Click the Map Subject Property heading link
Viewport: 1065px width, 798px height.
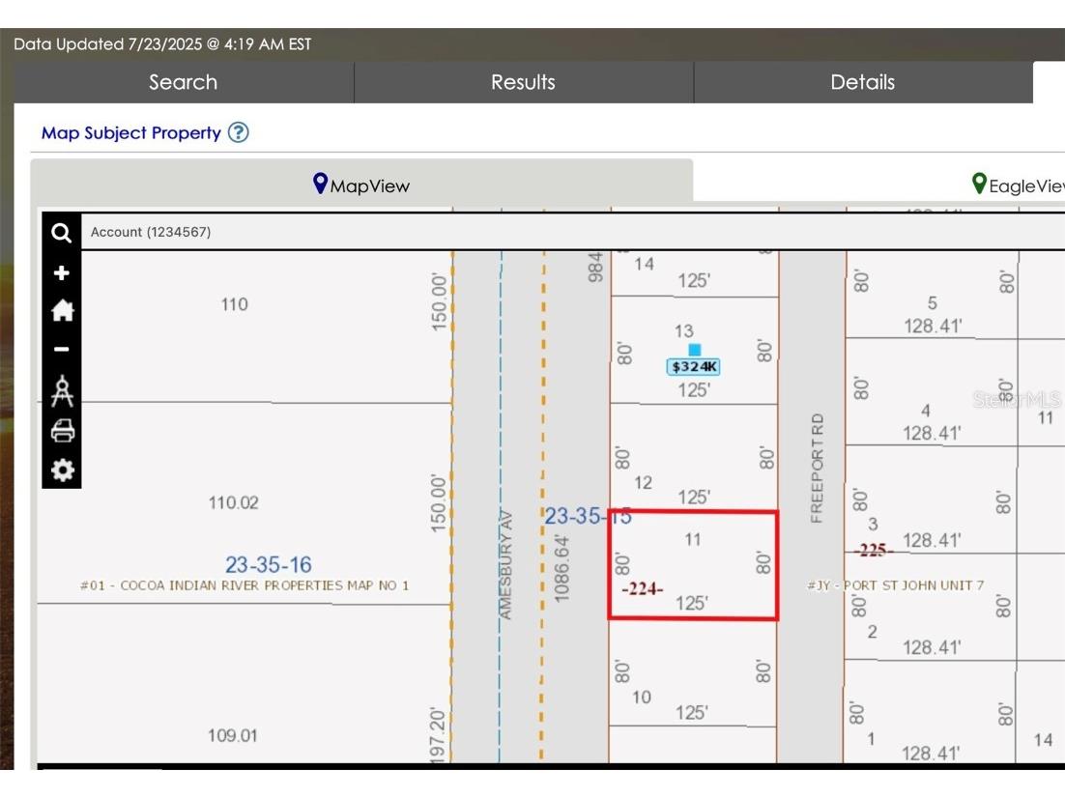tap(131, 133)
